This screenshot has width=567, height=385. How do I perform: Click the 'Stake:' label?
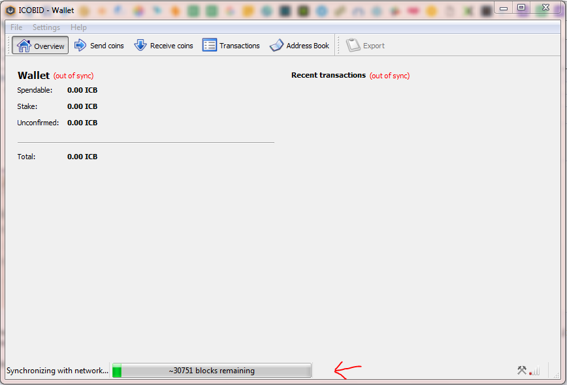click(x=27, y=106)
